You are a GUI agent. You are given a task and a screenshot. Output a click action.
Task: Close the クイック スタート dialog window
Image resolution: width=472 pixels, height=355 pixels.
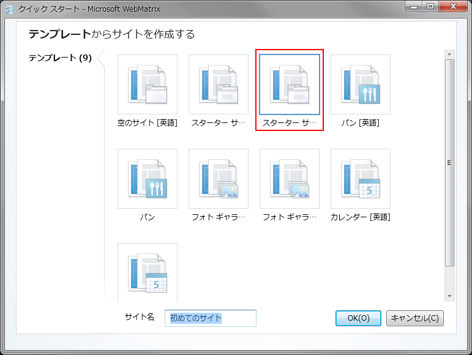coord(453,7)
